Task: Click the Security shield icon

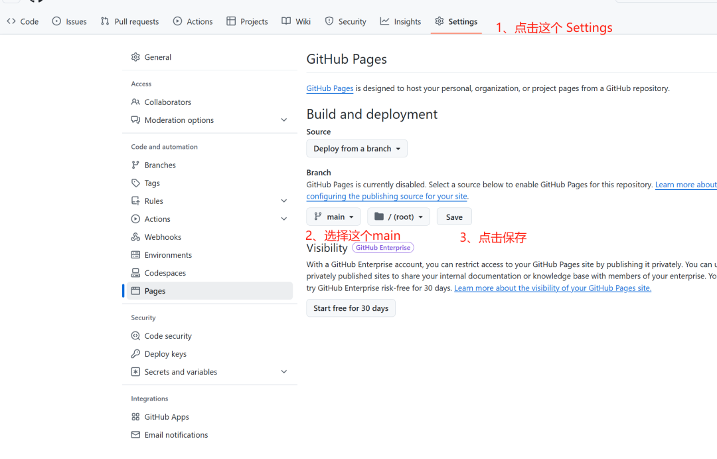Action: pos(329,21)
